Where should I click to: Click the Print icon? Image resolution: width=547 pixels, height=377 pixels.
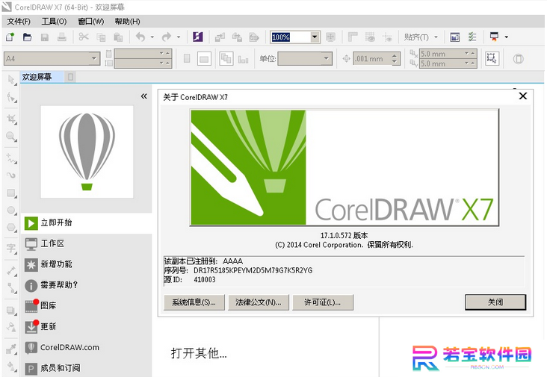(x=62, y=37)
